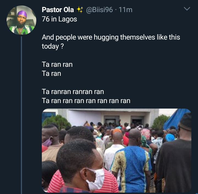The image size is (198, 194).
Task: Click the sparkles emoji beside Pastor Ola
Action: (80, 10)
